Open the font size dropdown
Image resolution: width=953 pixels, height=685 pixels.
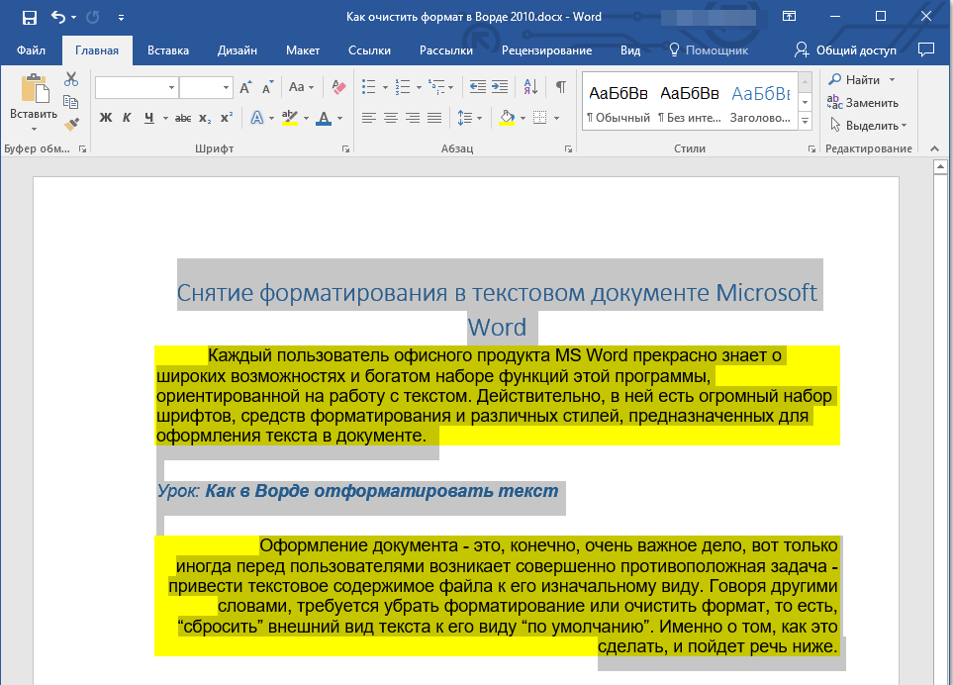coord(226,88)
